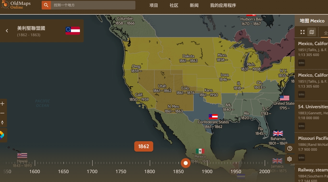
Task: Click the Mexico flag on map
Action: [x=200, y=151]
